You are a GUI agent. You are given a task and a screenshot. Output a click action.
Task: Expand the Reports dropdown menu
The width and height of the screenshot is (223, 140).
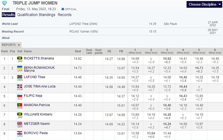point(11,45)
